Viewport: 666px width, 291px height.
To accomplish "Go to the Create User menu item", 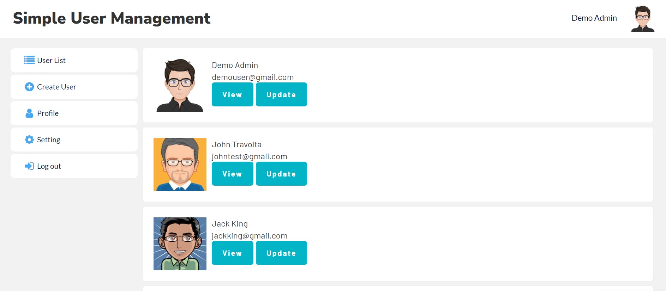I will click(74, 87).
